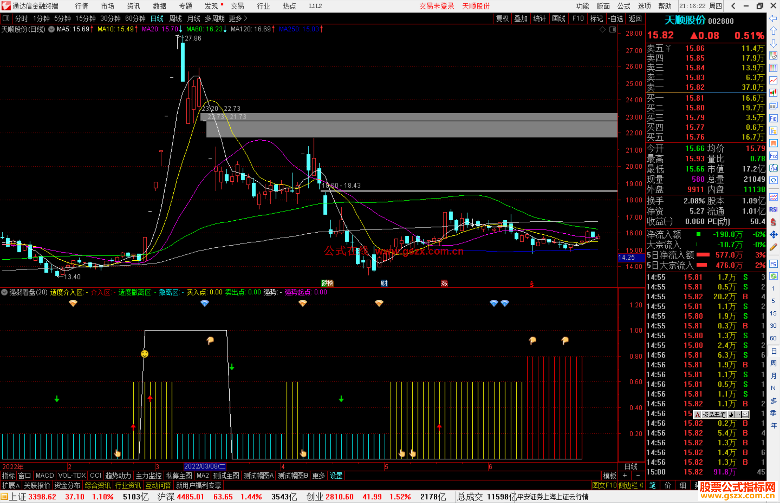
Task: Open 更多 indicators in bottom indicator bar
Action: (x=318, y=476)
